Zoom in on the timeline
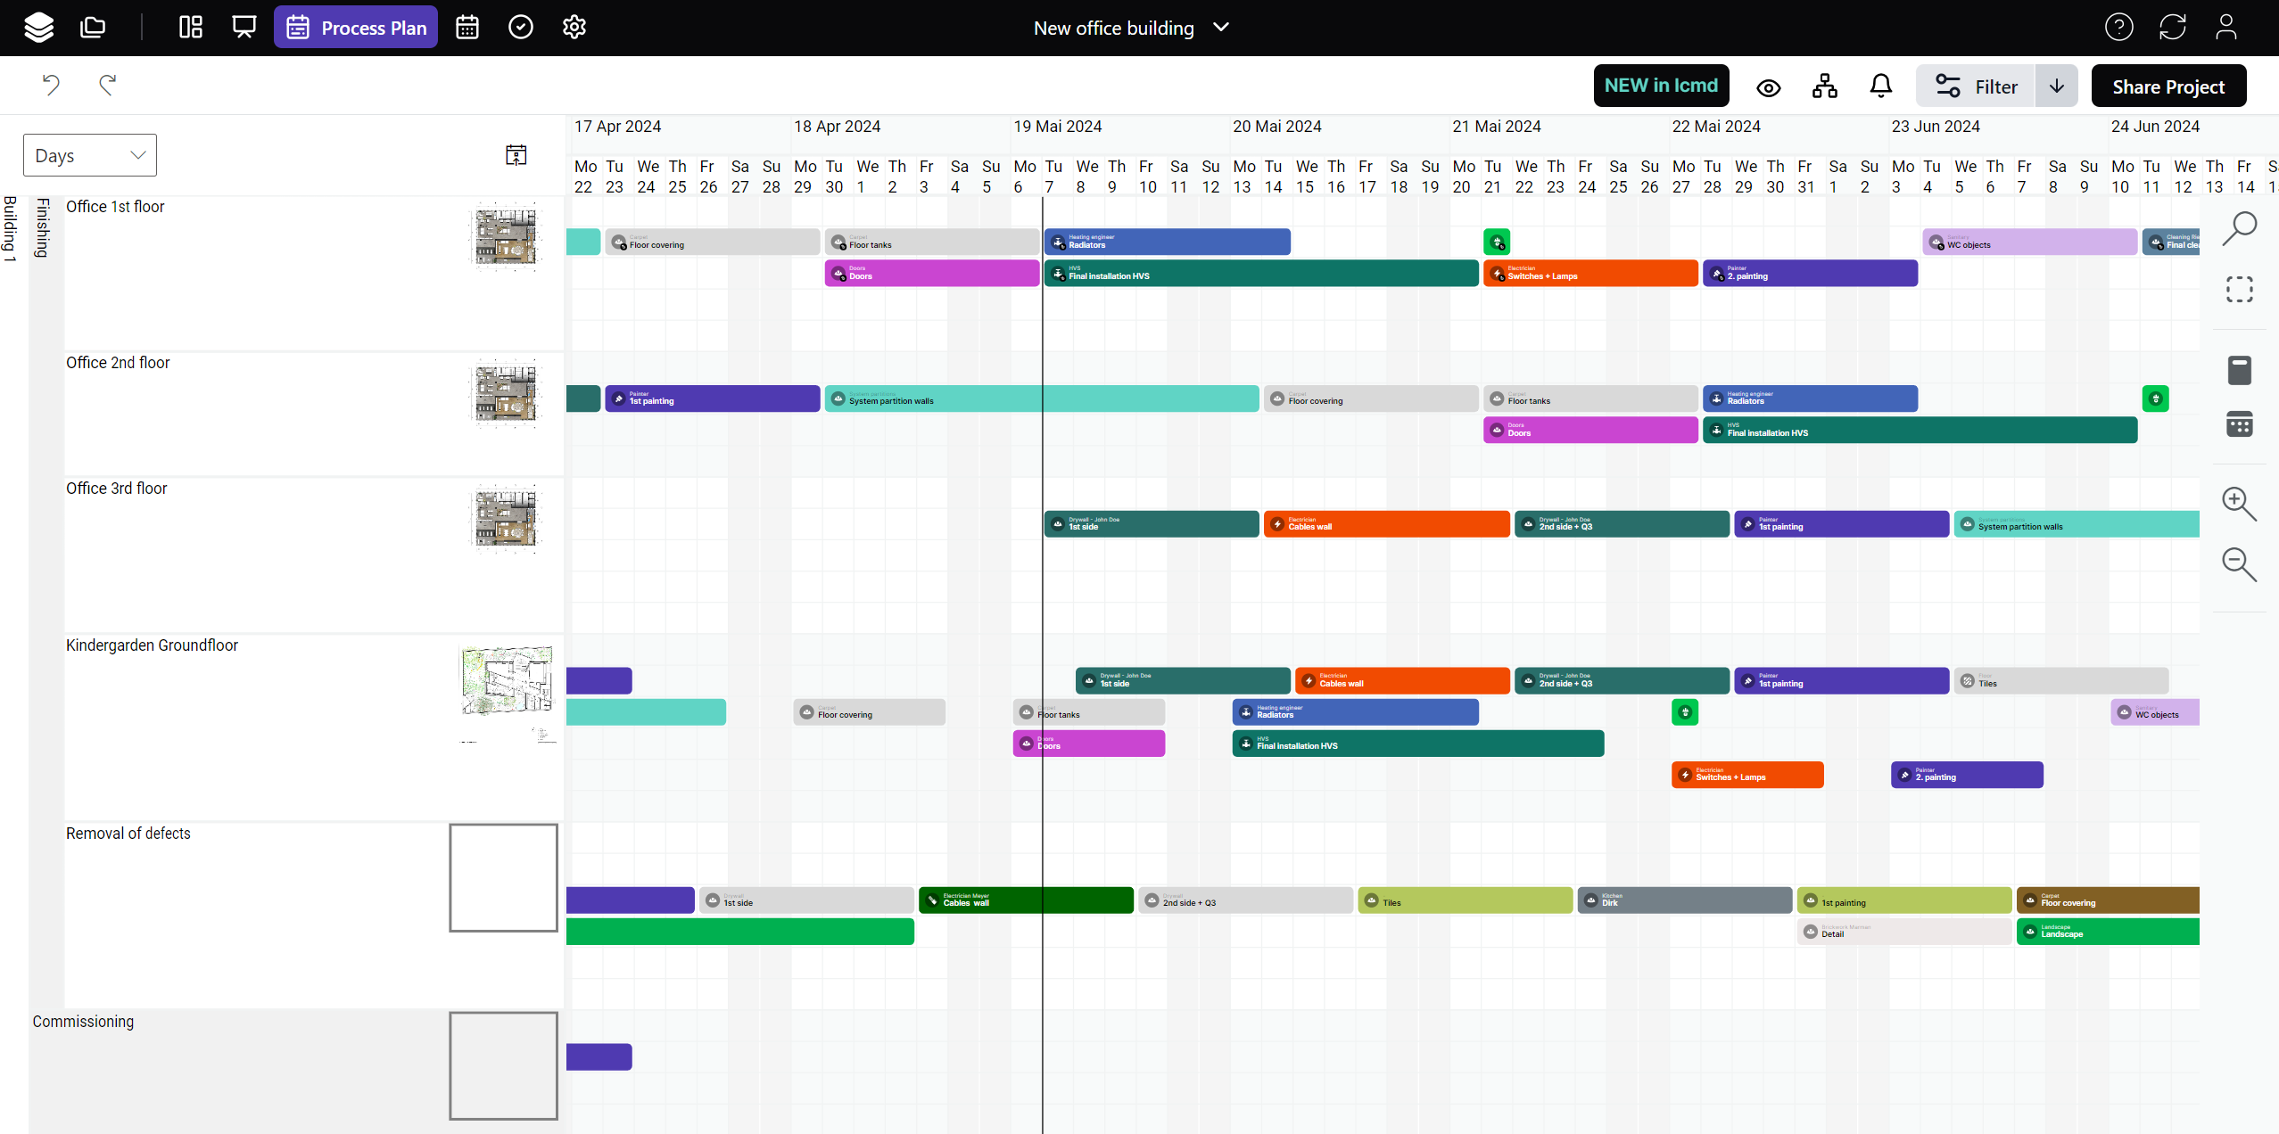The height and width of the screenshot is (1134, 2279). 2239,504
